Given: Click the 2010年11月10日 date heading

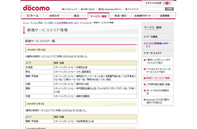Looking at the screenshot, I should [36, 50].
